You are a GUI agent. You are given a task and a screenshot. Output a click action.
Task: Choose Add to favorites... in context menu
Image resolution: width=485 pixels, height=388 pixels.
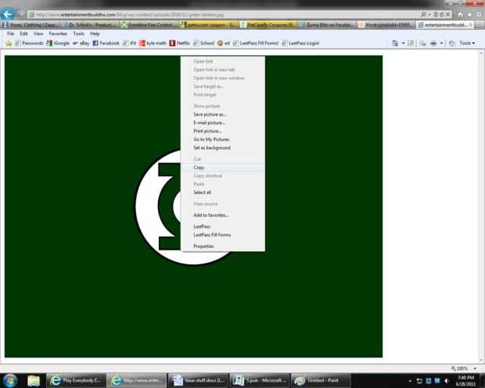(222, 215)
